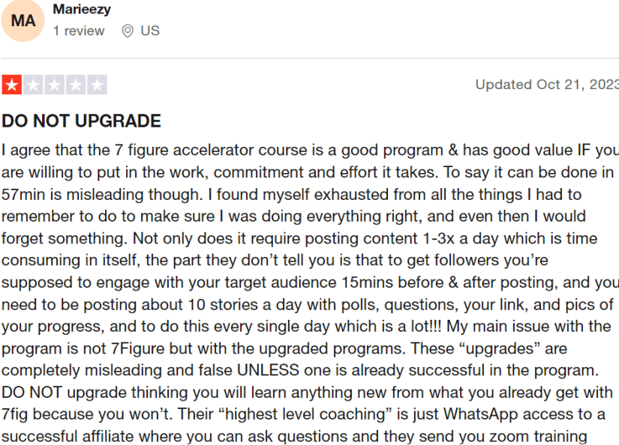The image size is (619, 445).
Task: Click the '1 review' count text
Action: point(79,31)
